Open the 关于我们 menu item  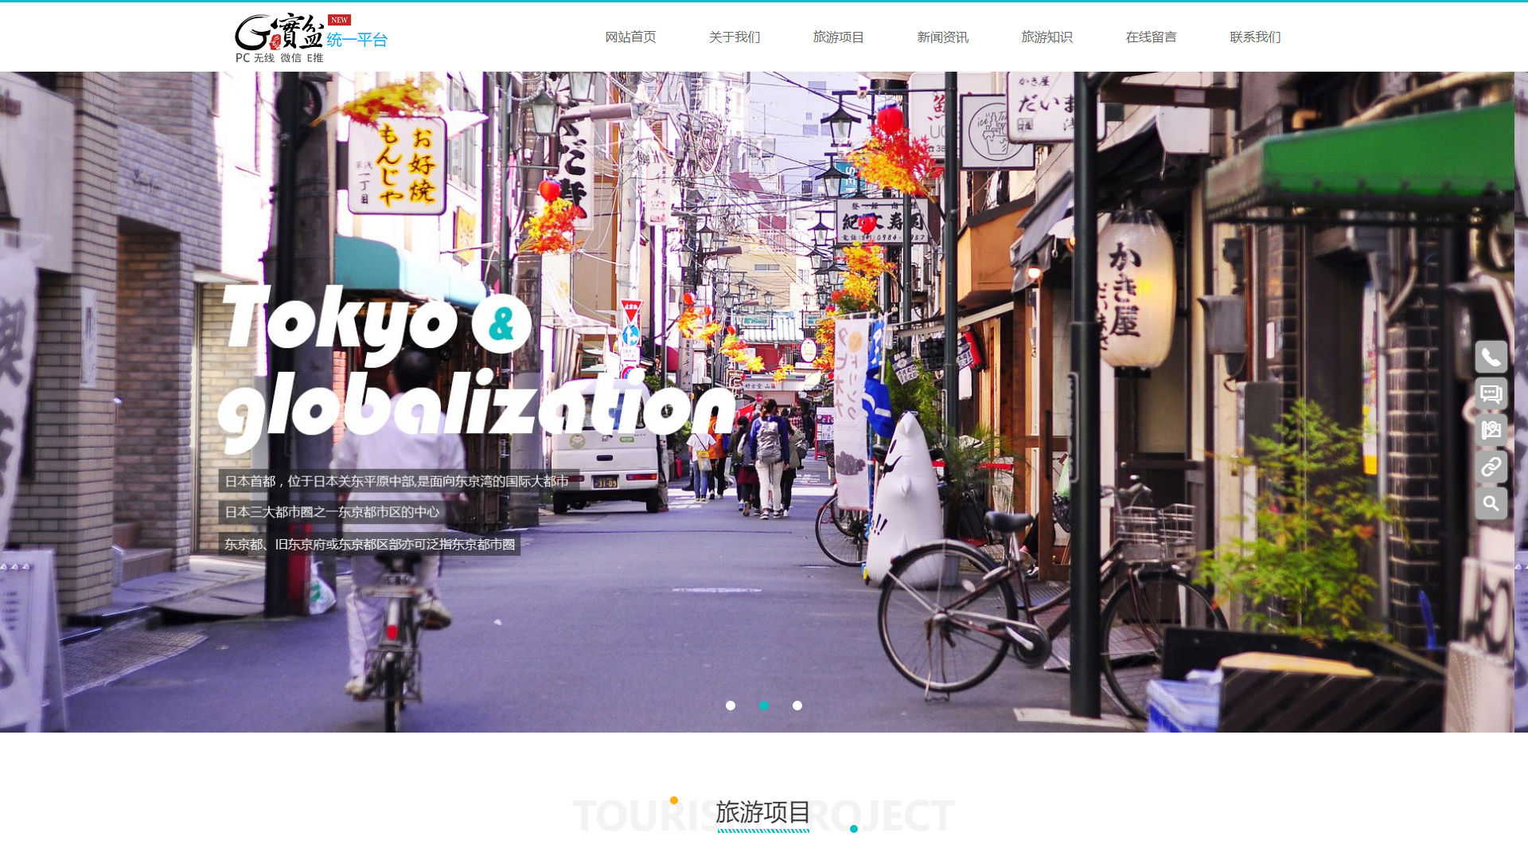point(735,37)
